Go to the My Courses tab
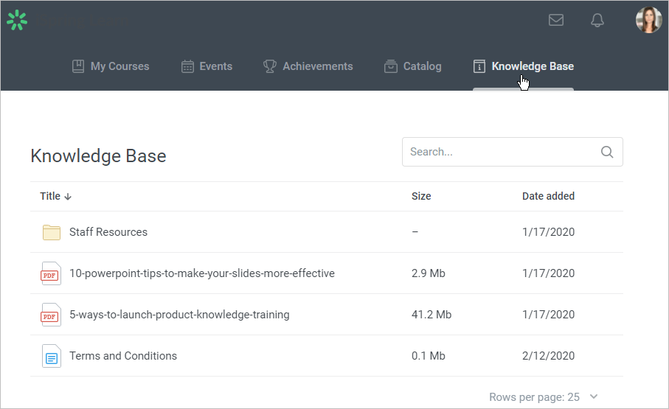 click(111, 66)
